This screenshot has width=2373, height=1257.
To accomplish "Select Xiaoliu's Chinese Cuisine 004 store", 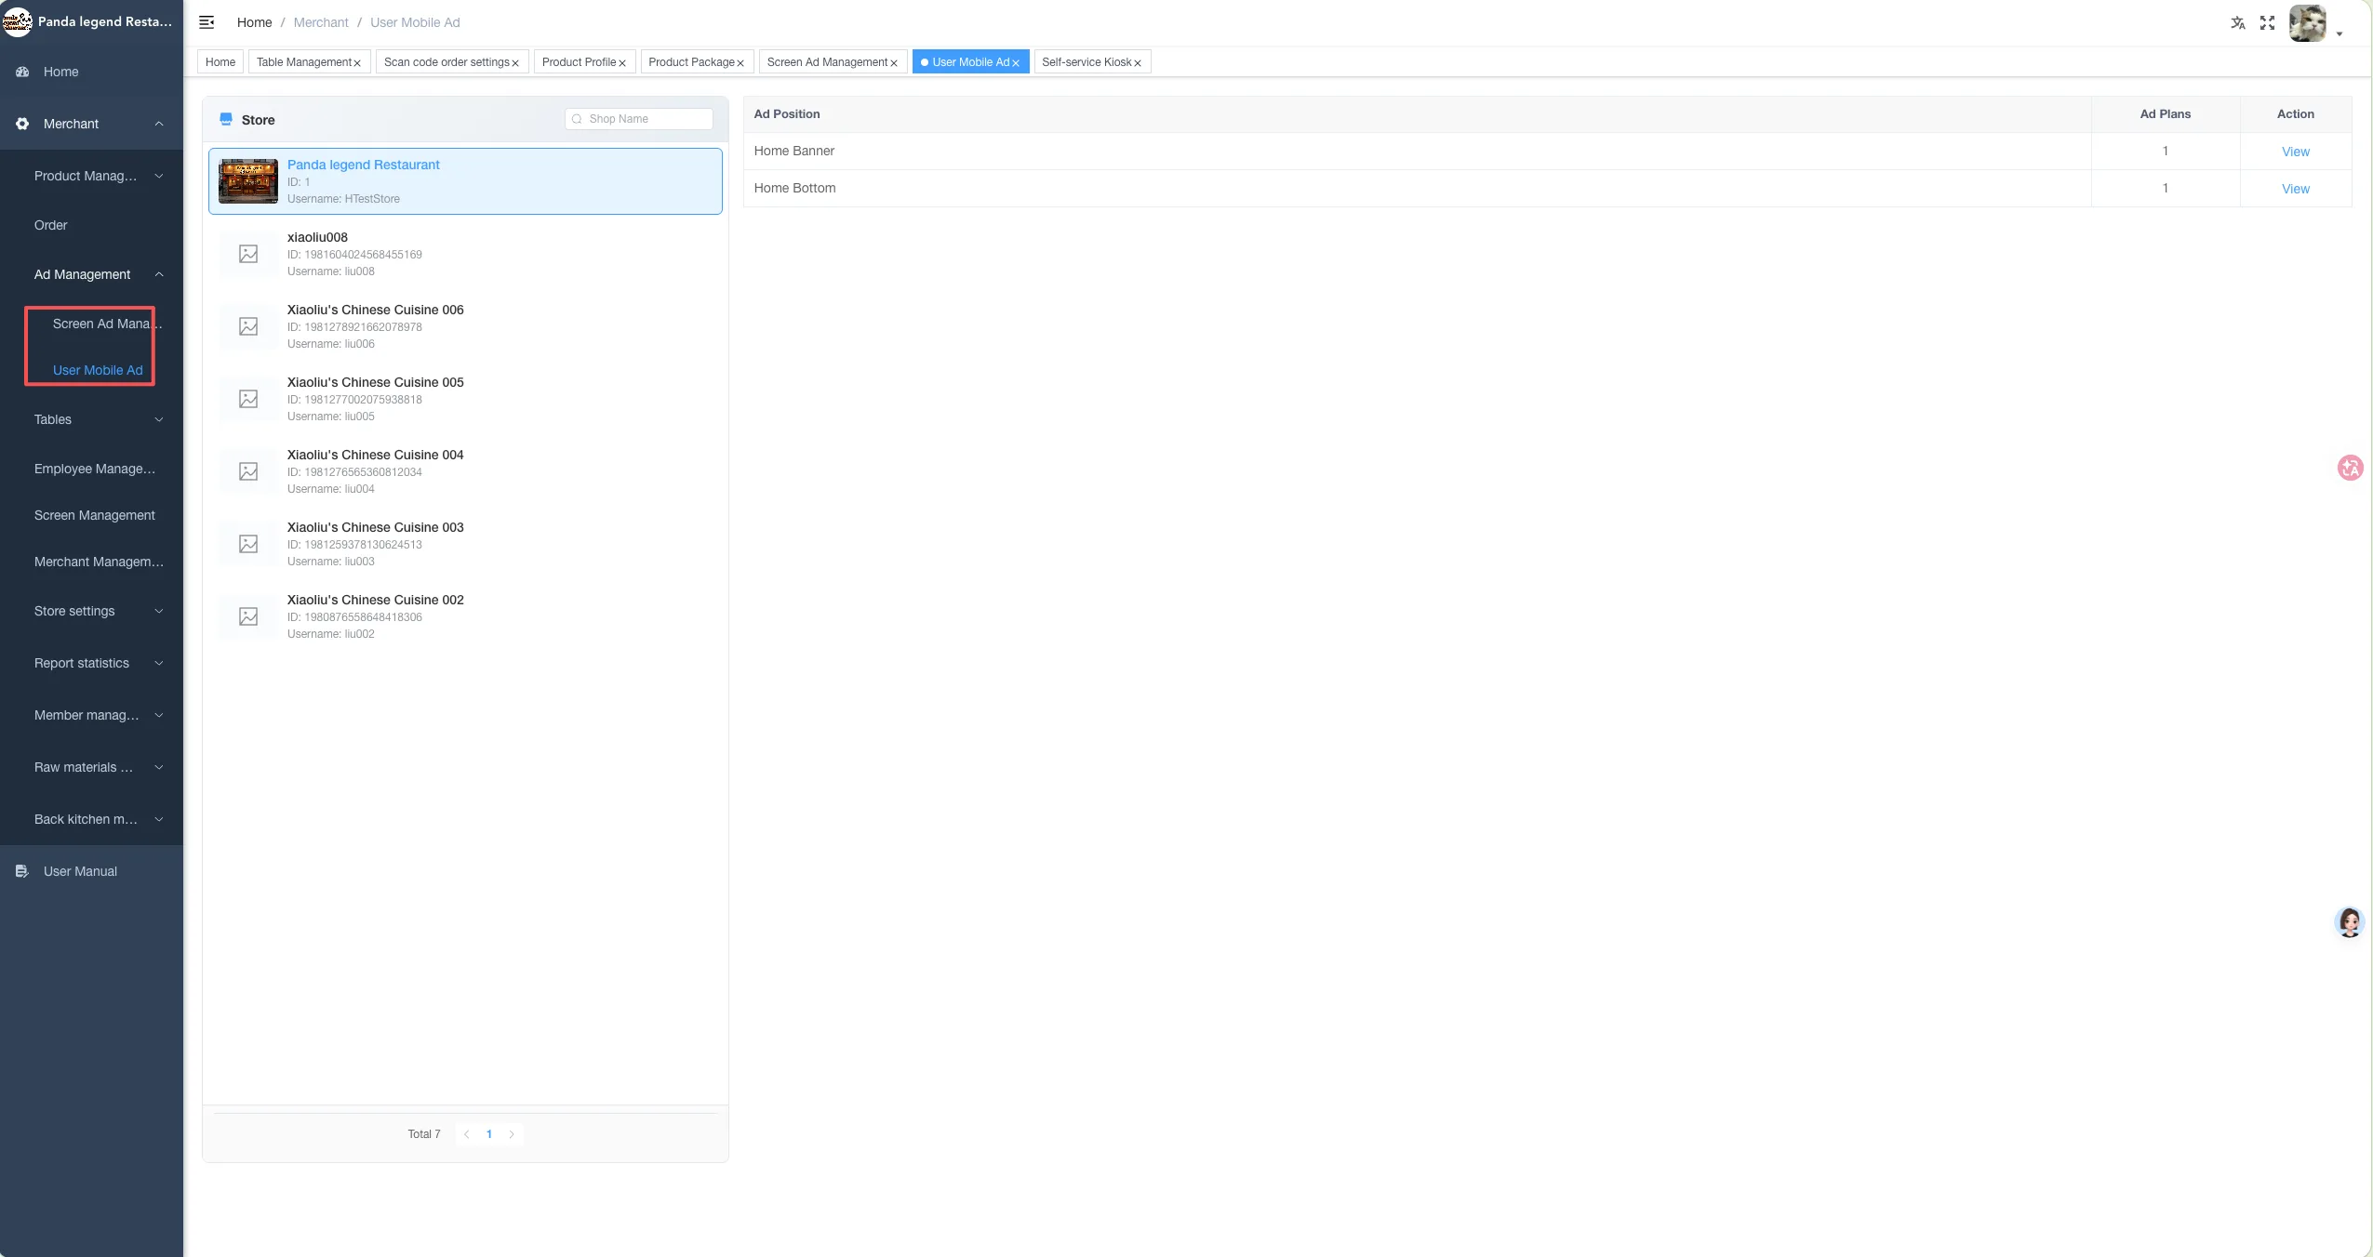I will click(x=465, y=471).
